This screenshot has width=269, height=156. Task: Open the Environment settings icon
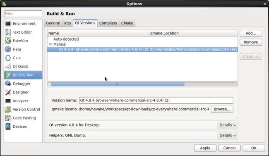click(8, 24)
